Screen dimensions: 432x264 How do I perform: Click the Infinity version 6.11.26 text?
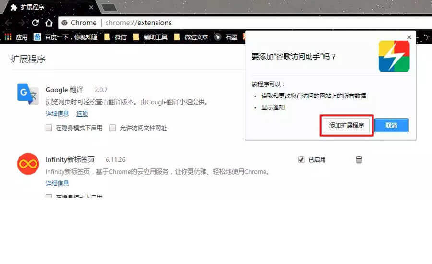pyautogui.click(x=115, y=160)
